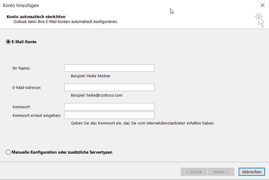The width and height of the screenshot is (269, 180).
Task: Click the disabled Zurück button
Action: (x=194, y=172)
